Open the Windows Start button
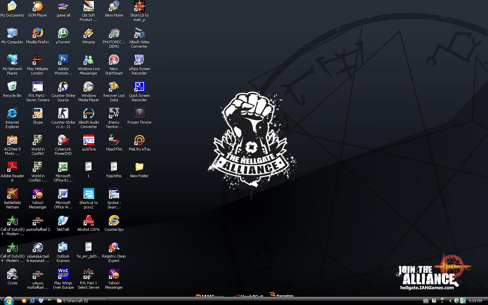Viewport: 488px width, 305px height. click(8, 301)
